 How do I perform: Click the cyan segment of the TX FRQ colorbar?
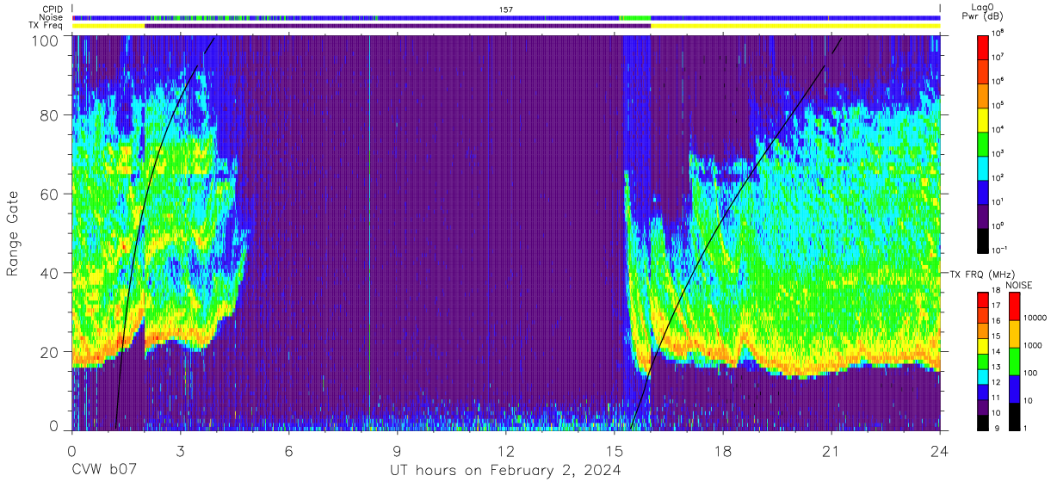(x=983, y=377)
